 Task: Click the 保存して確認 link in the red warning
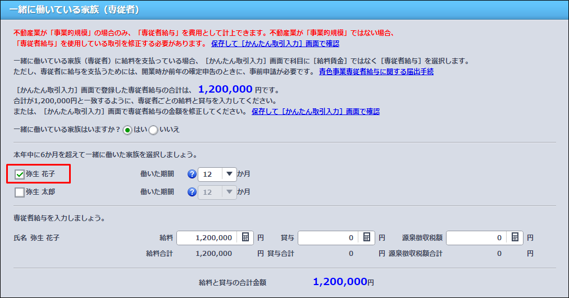click(x=275, y=43)
